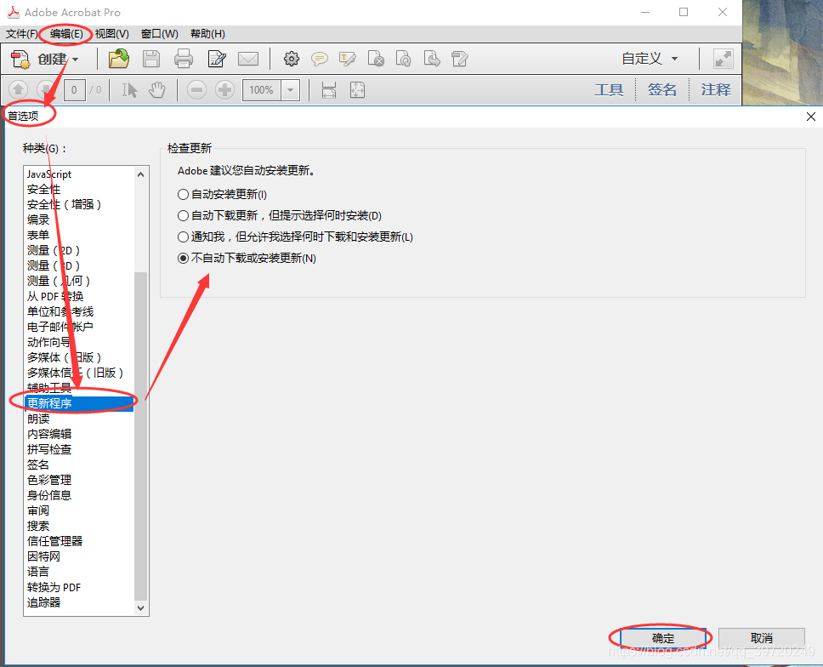
Task: Click the Create PDF icon
Action: pyautogui.click(x=21, y=59)
